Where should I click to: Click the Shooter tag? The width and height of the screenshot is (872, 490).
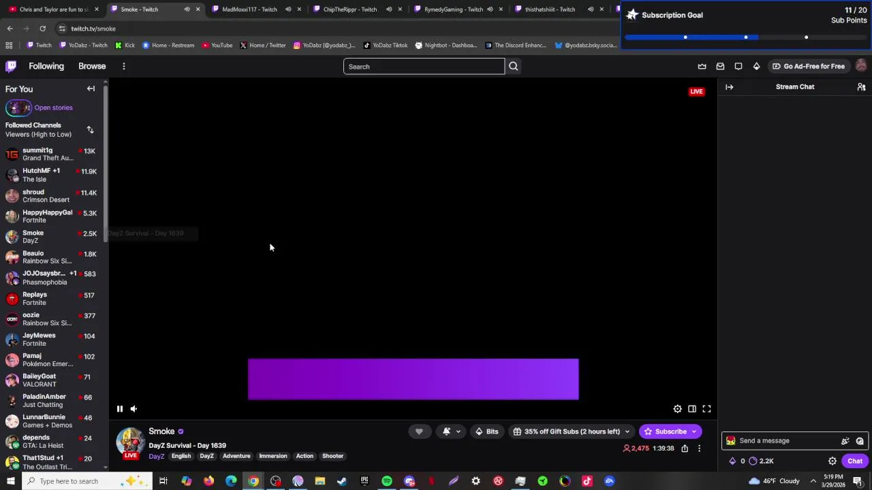pyautogui.click(x=332, y=456)
